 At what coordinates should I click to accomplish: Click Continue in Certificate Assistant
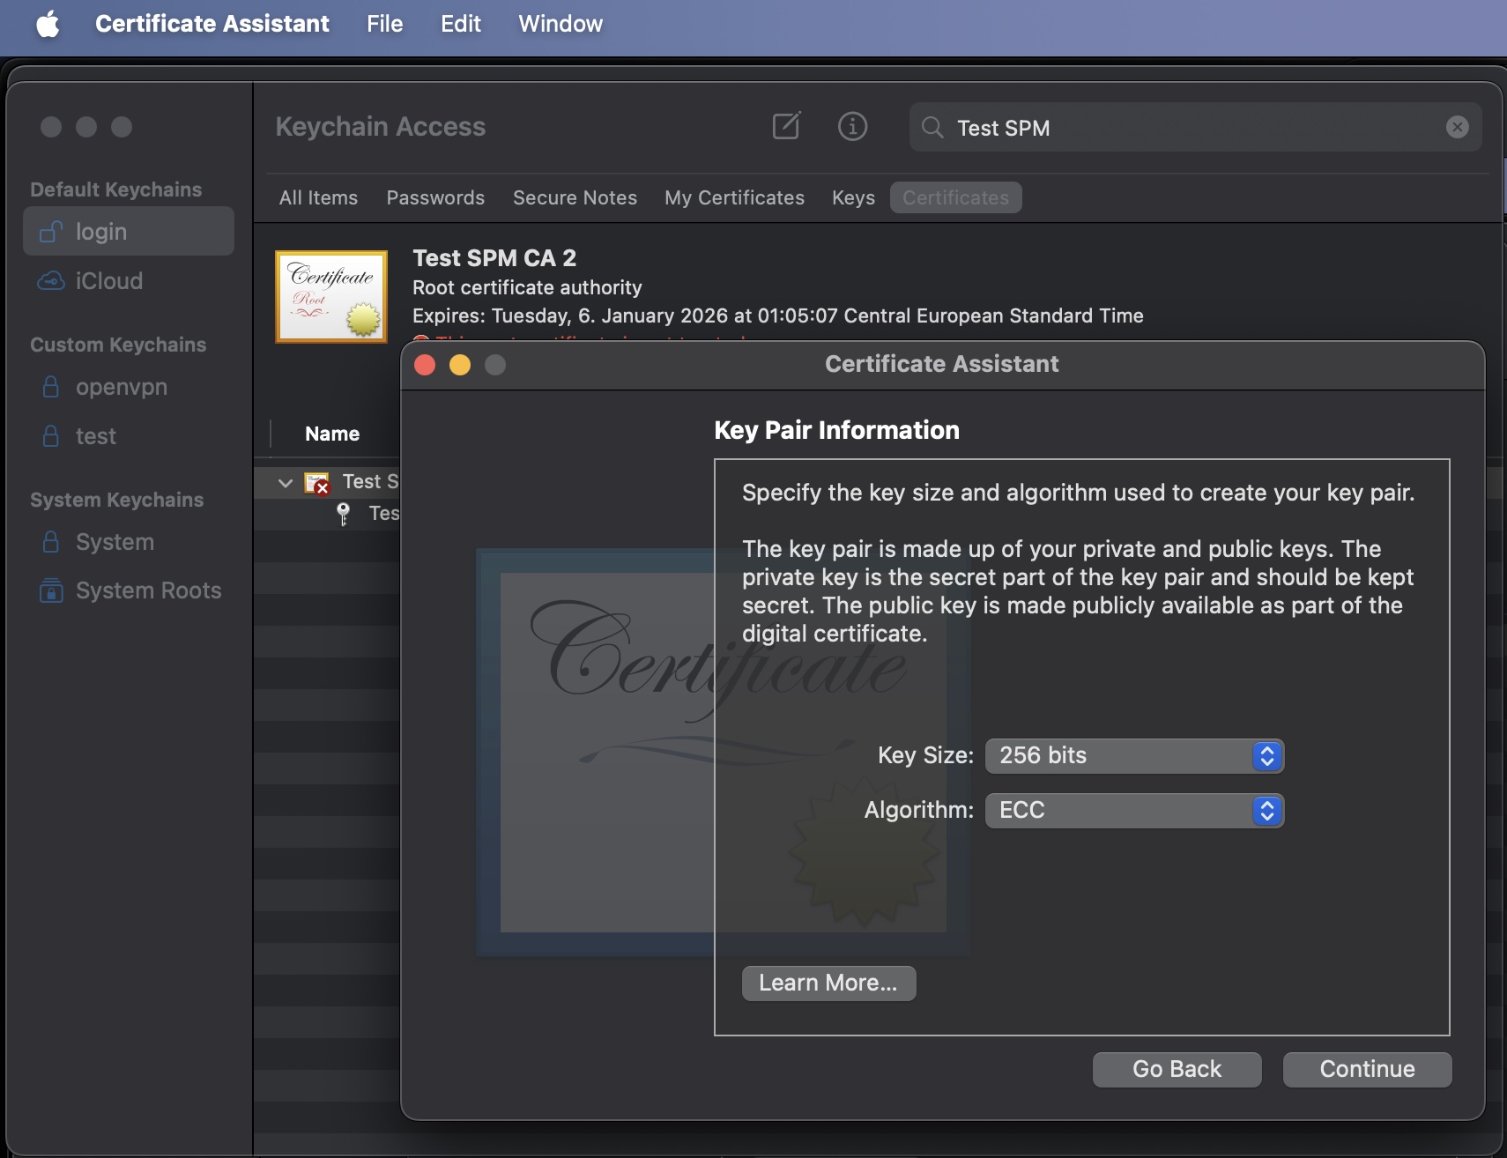pos(1367,1070)
